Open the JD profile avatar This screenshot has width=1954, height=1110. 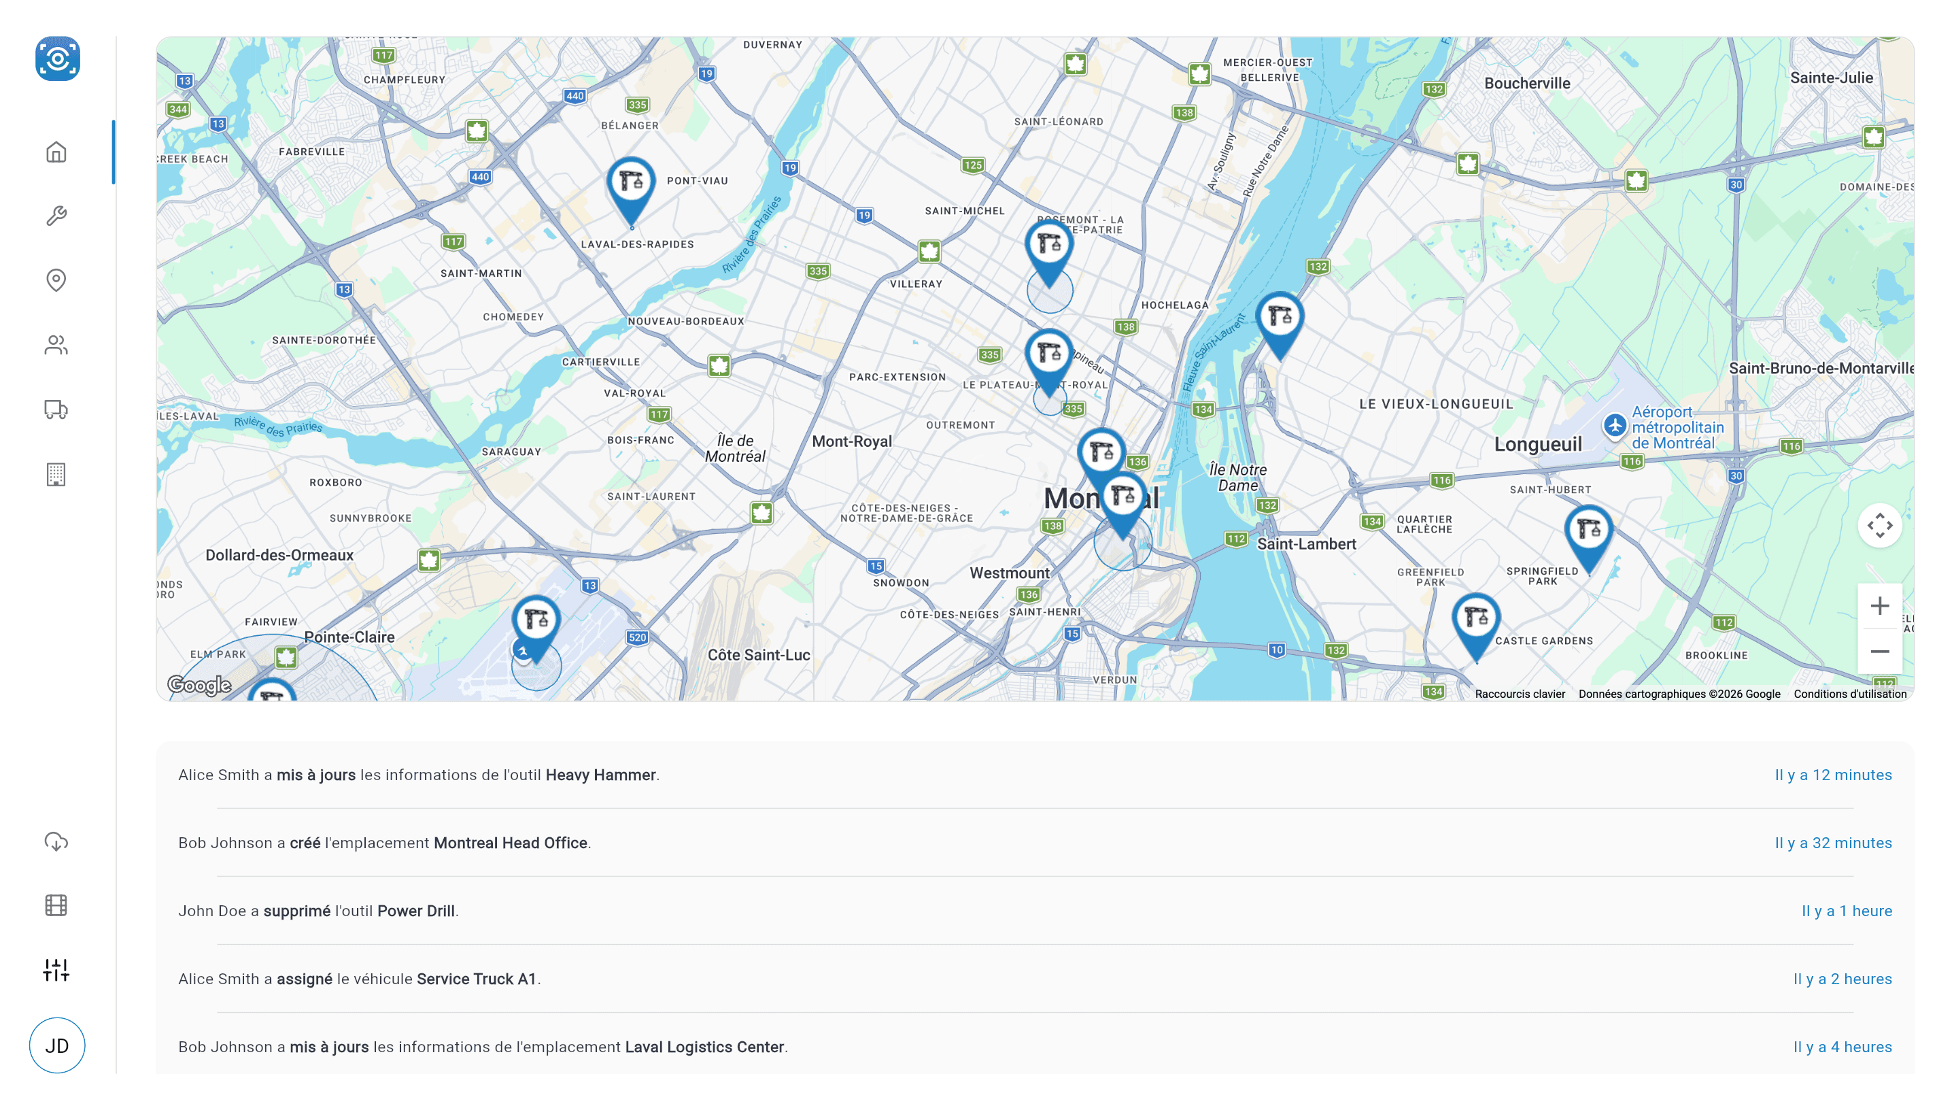pos(57,1045)
